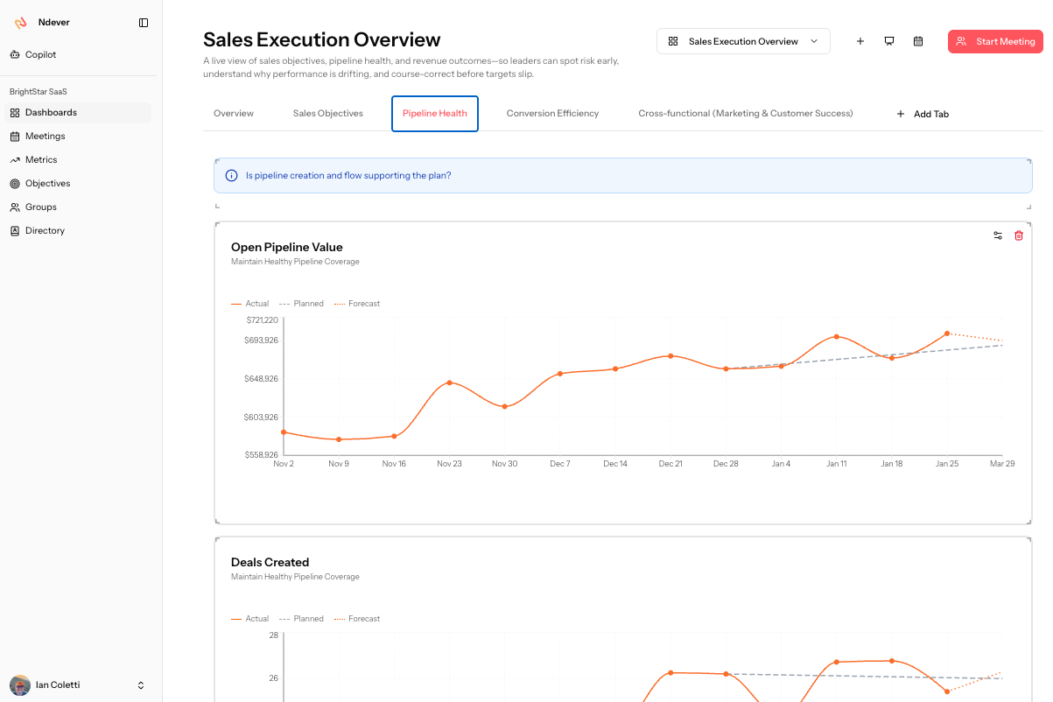Click the presentation screen icon in the header
This screenshot has width=1053, height=702.
tap(889, 41)
